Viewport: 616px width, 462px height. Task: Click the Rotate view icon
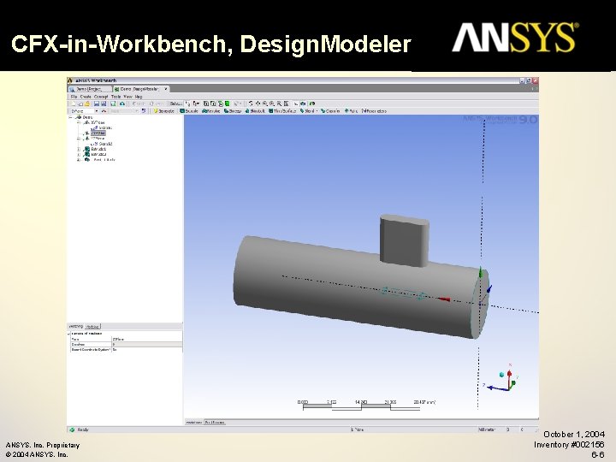[x=251, y=104]
